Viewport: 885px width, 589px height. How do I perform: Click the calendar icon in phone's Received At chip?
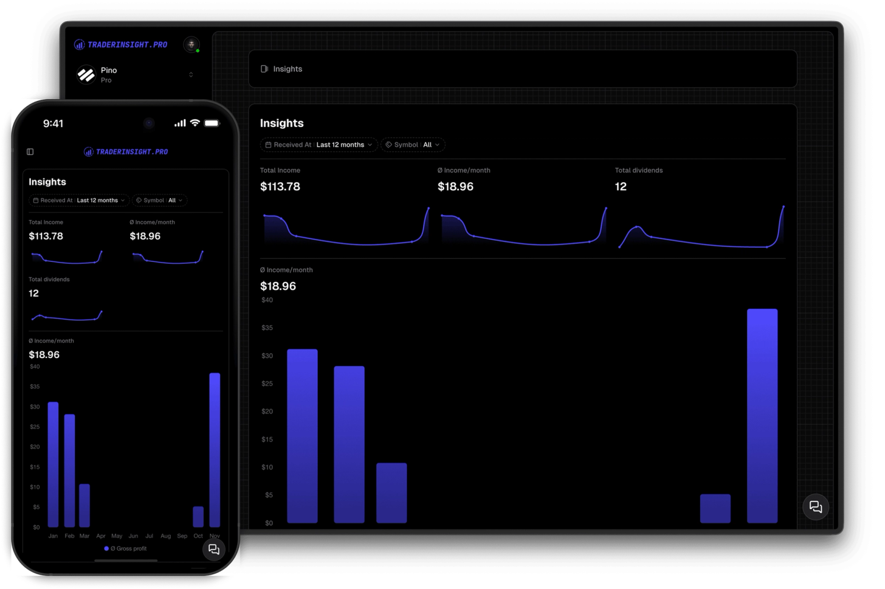[x=38, y=200]
